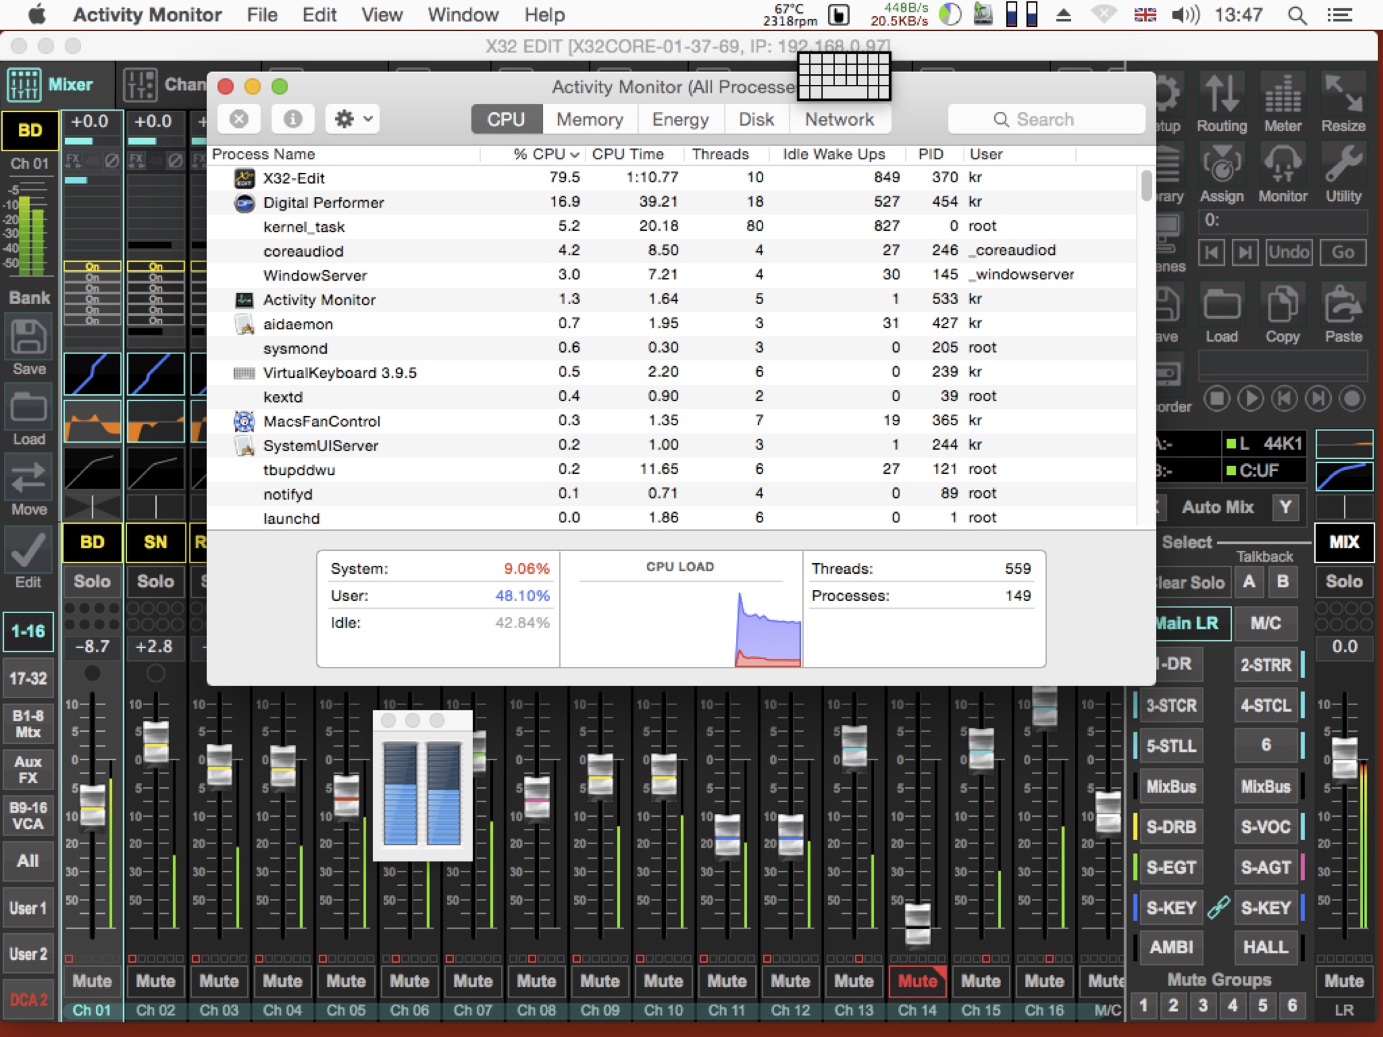Mute channel Ch 14

917,981
